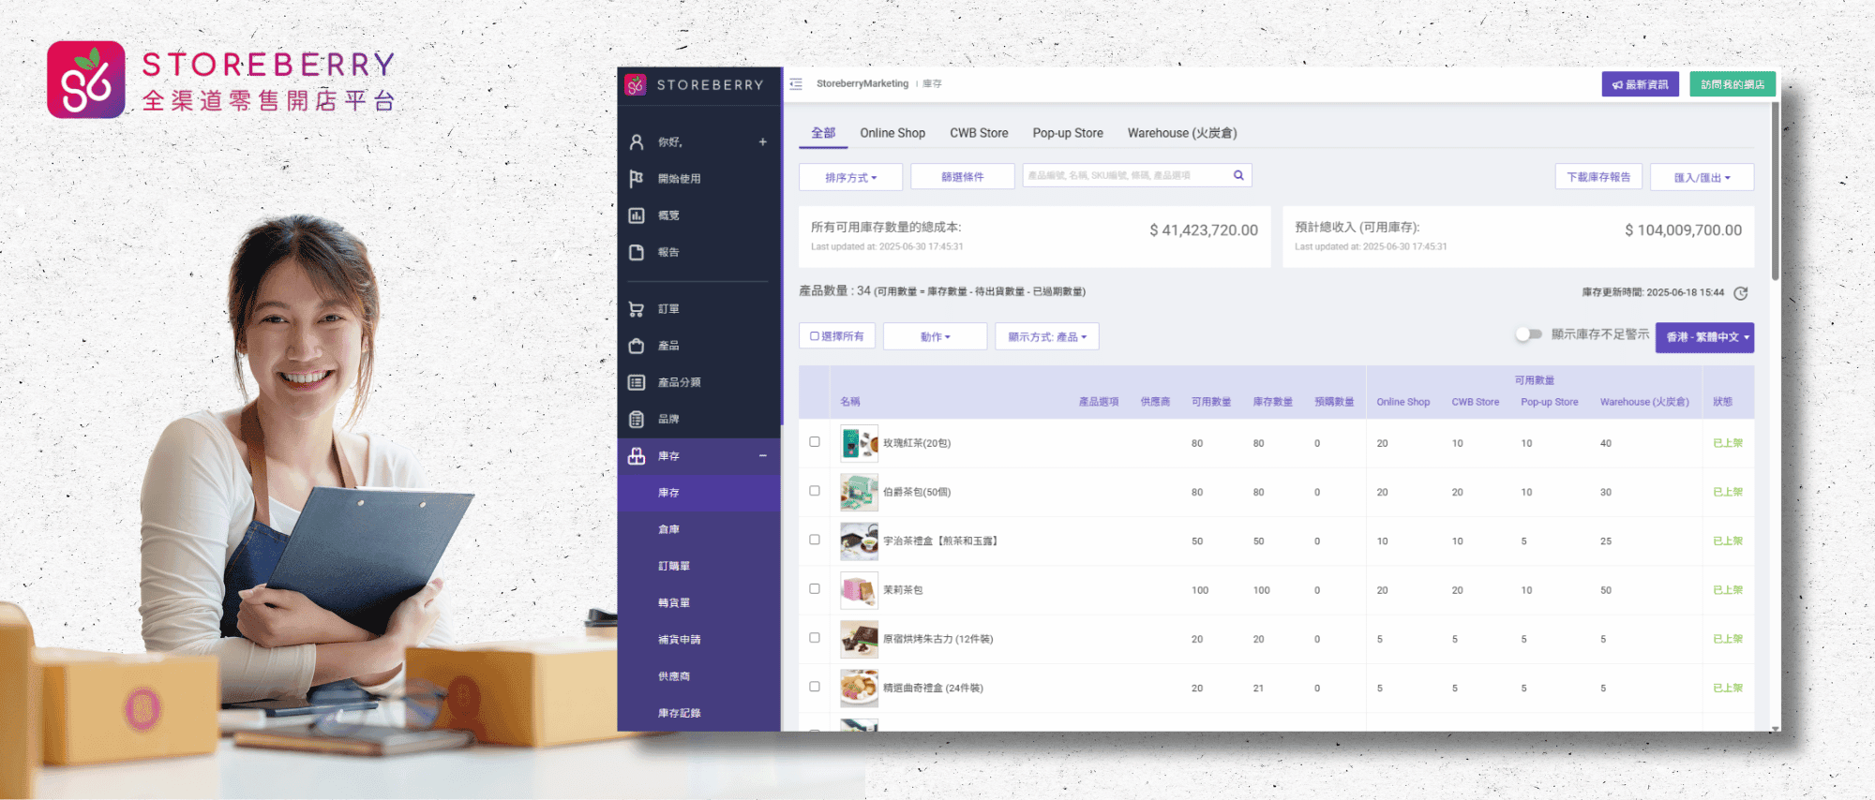Open the 玫瑰紅茶(20包) product thumbnail
The image size is (1875, 800).
(x=859, y=443)
